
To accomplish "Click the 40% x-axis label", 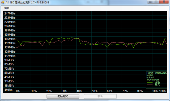I will (79, 91).
